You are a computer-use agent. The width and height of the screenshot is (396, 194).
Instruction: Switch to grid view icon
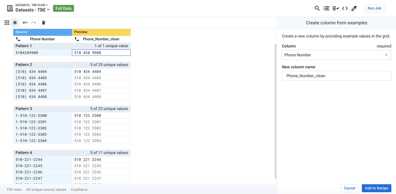click(x=7, y=23)
